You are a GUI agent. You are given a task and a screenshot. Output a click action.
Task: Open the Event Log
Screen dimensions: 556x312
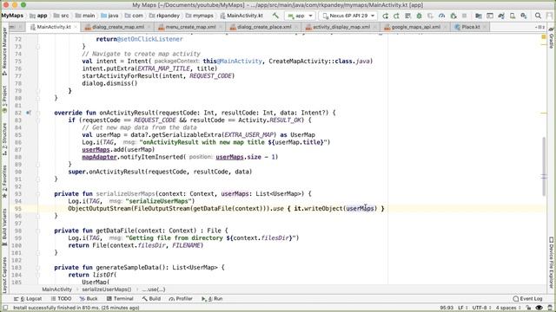[x=528, y=299]
